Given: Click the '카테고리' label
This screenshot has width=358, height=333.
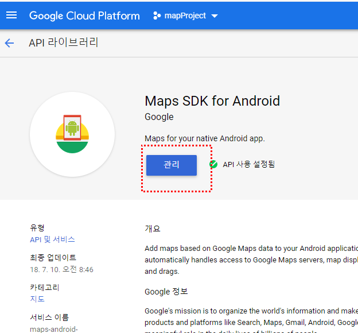Looking at the screenshot, I should 45,287.
